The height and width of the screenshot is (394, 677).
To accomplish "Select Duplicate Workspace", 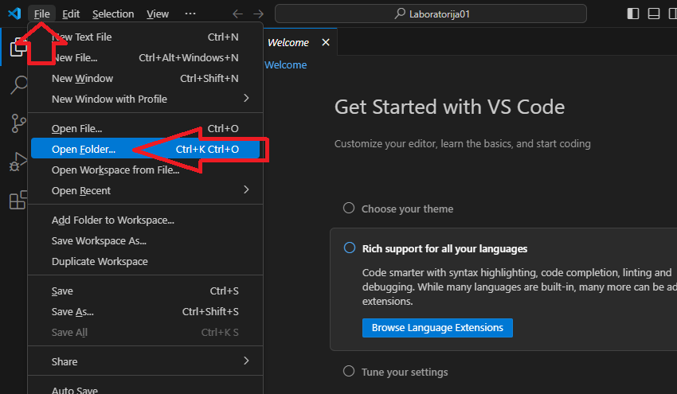I will tap(145, 262).
